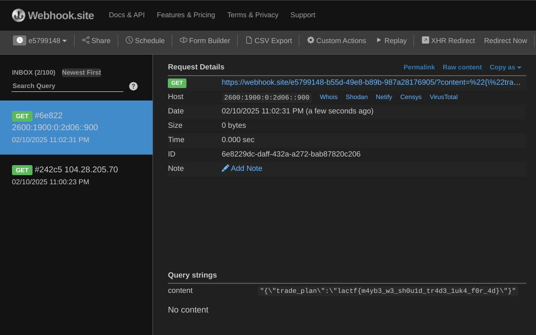
Task: Open Custom Actions gear icon
Action: [311, 40]
